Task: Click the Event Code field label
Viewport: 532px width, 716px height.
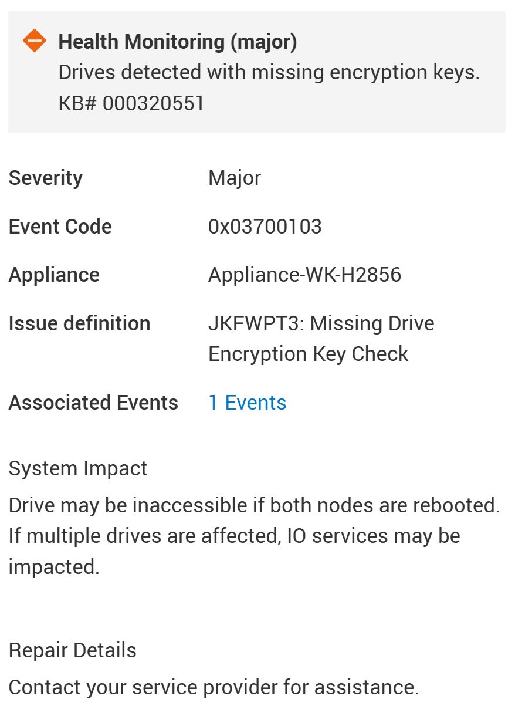Action: 60,227
